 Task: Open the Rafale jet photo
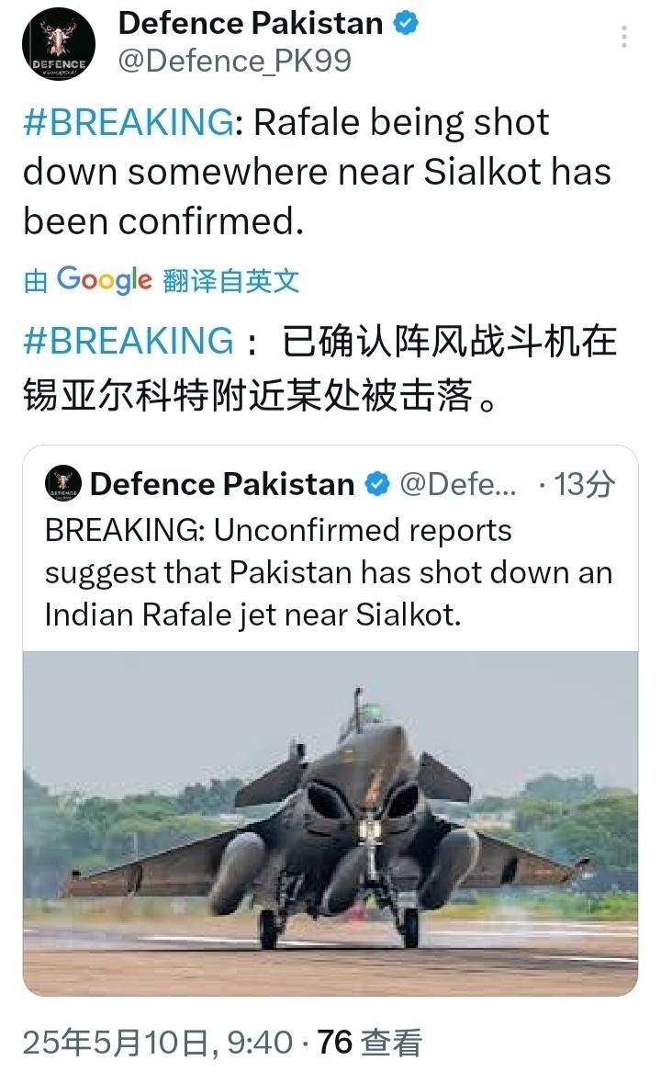pos(330,823)
